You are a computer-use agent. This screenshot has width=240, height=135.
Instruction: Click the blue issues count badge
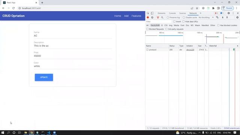coord(222,13)
